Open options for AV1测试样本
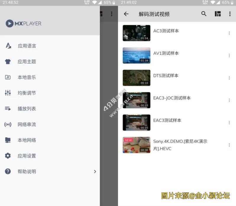Viewport: 236px width, 206px height. [x=229, y=55]
